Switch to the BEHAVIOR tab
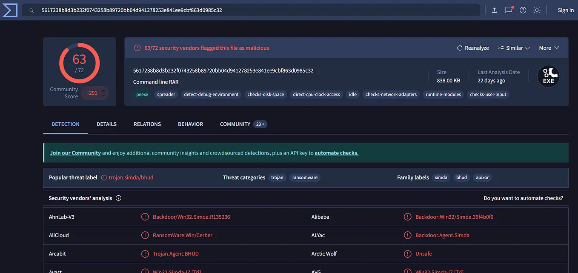The height and width of the screenshot is (273, 578). [x=190, y=124]
